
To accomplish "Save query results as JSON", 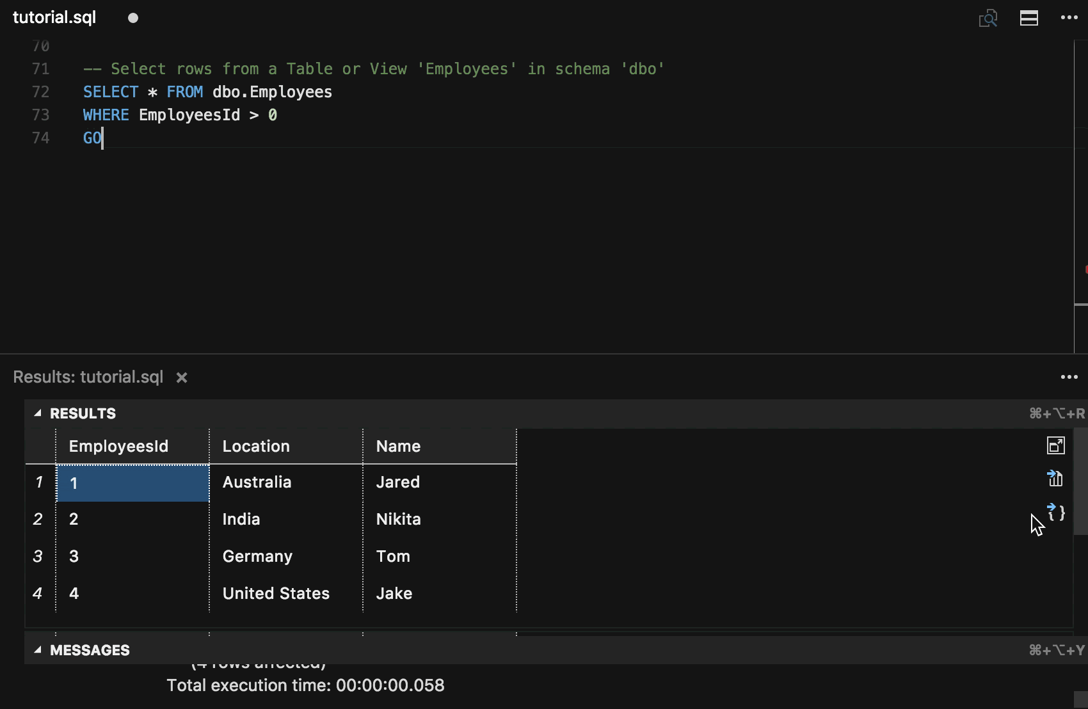I will (x=1056, y=513).
